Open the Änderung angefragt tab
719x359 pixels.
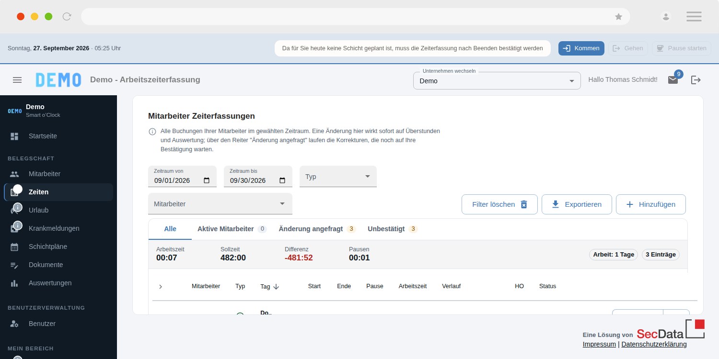317,229
